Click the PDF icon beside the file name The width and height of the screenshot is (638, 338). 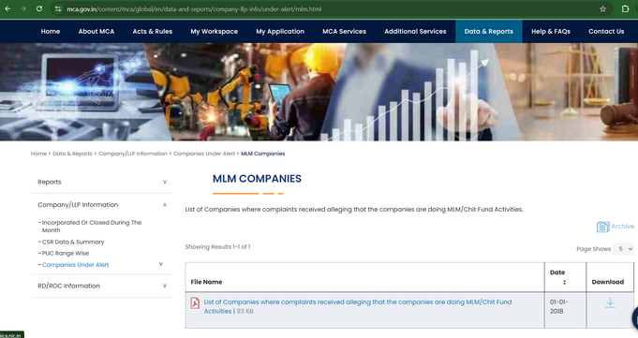pos(195,303)
